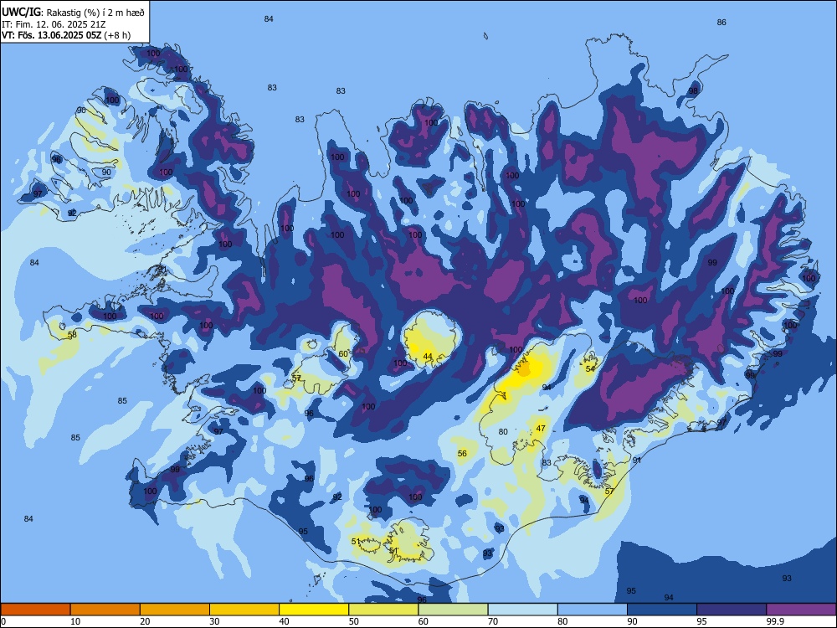This screenshot has height=628, width=837.
Task: Click the legend tick label 10
Action: [x=75, y=621]
